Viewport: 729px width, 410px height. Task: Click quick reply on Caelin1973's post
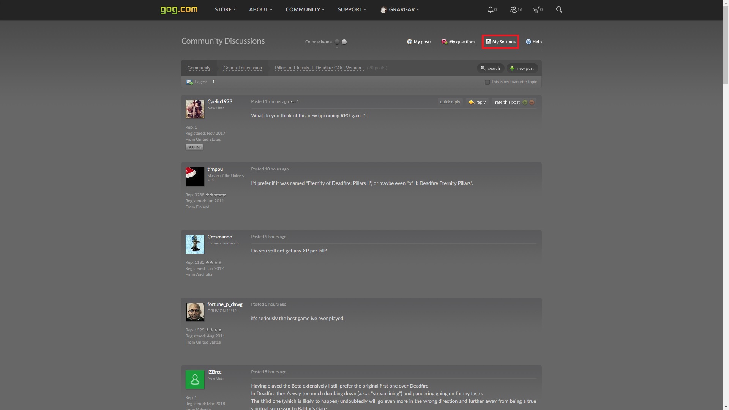coord(450,102)
